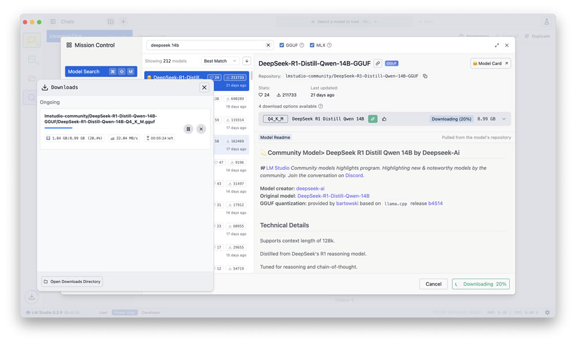576x344 pixels.
Task: Select the model result with 162469 downloads
Action: 232,145
